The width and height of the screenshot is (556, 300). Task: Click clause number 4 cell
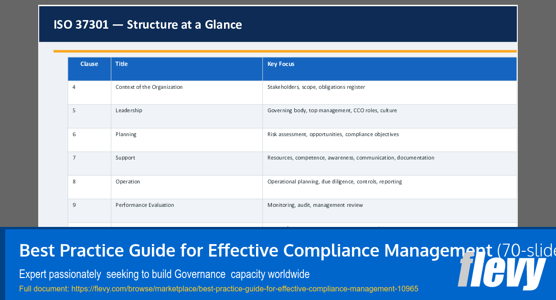tap(74, 87)
